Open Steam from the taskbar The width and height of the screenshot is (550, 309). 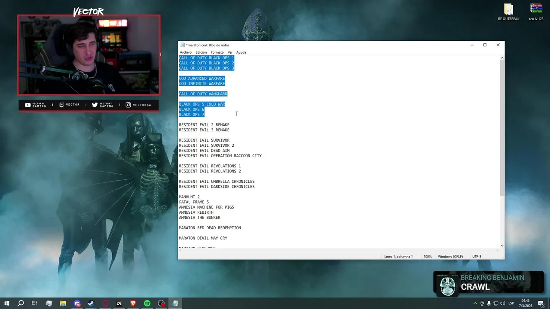[x=91, y=303]
